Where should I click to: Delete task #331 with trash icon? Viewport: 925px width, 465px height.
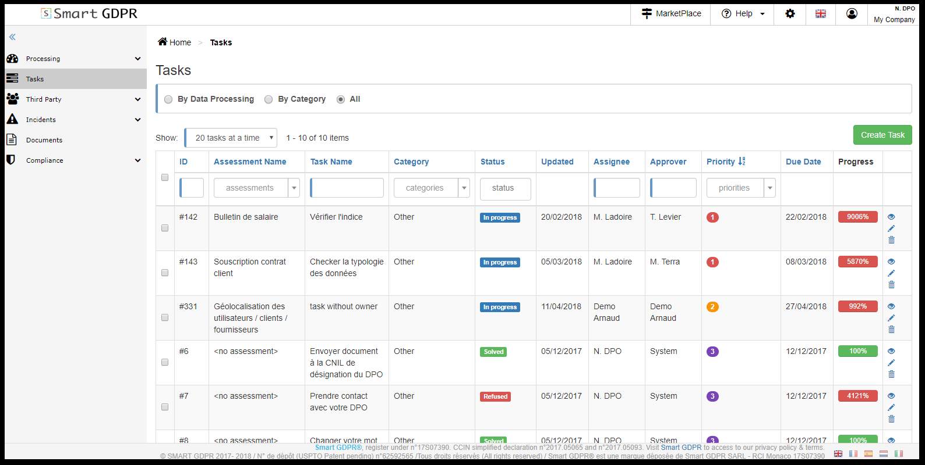tap(891, 330)
